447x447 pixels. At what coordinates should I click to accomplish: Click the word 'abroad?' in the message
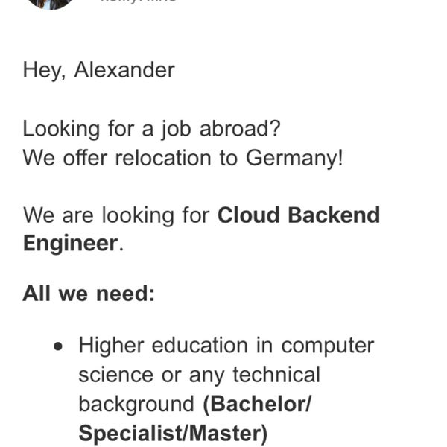[x=240, y=128]
